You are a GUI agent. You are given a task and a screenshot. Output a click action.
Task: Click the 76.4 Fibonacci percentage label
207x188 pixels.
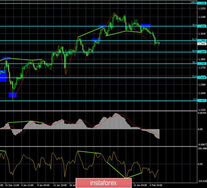[194, 25]
